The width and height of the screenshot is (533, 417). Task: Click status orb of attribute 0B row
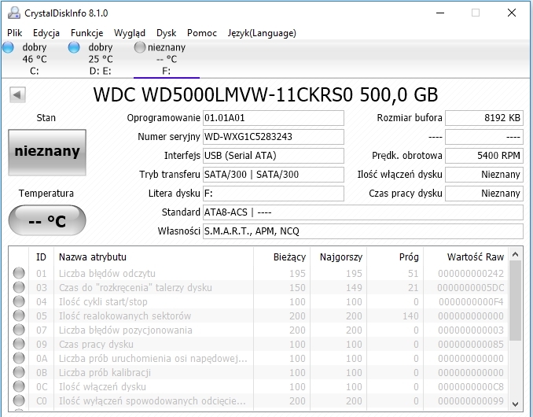[19, 372]
